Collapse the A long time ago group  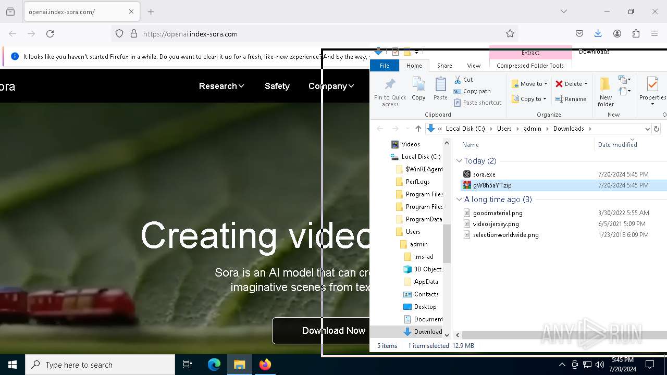459,199
